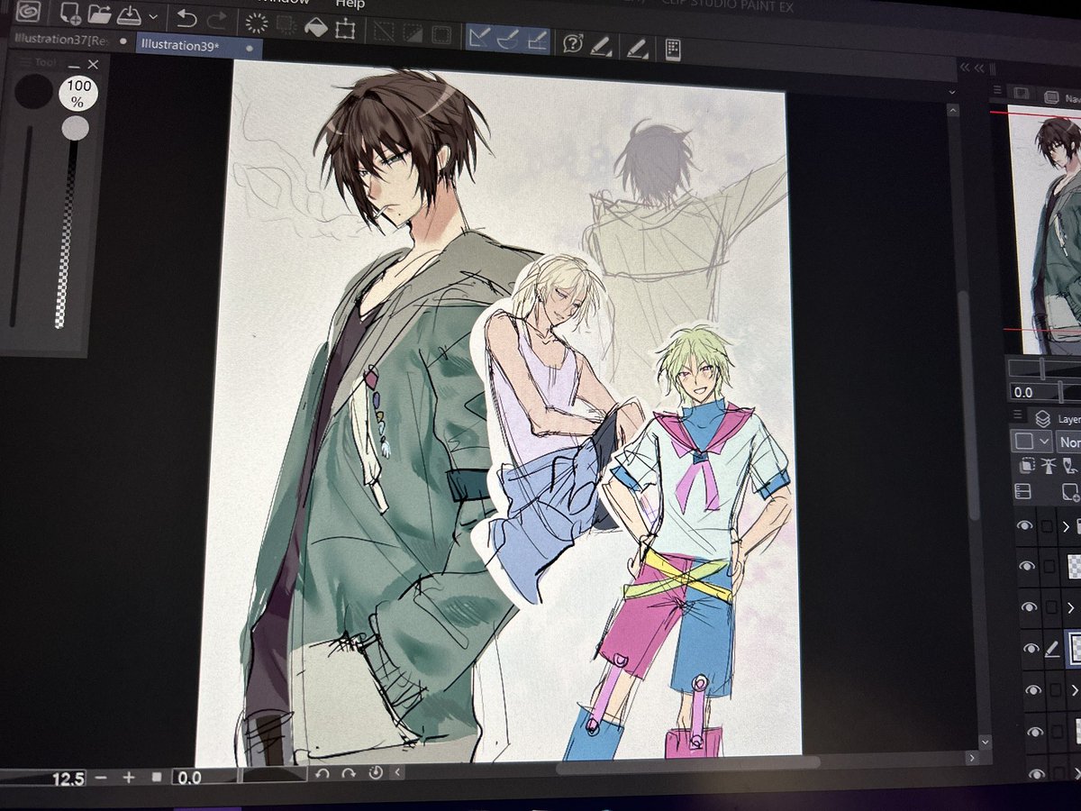Toggle visibility of the layer with the pen icon
Viewport: 1081px width, 811px height.
coord(1030,649)
